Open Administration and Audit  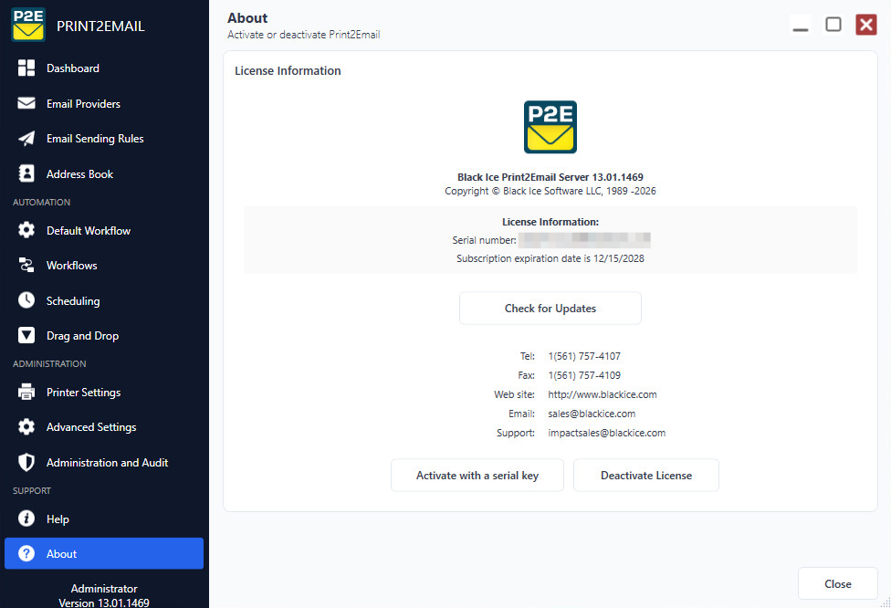coord(104,463)
